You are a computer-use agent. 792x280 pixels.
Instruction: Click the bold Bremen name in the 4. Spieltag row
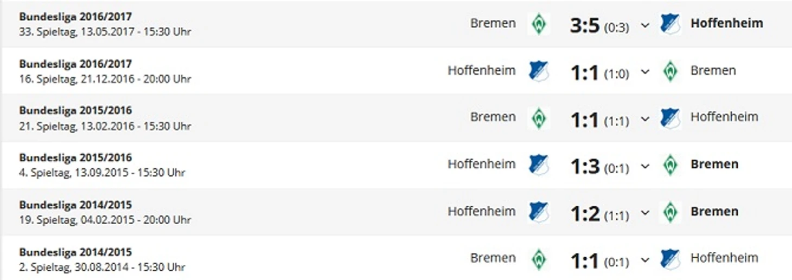click(714, 164)
